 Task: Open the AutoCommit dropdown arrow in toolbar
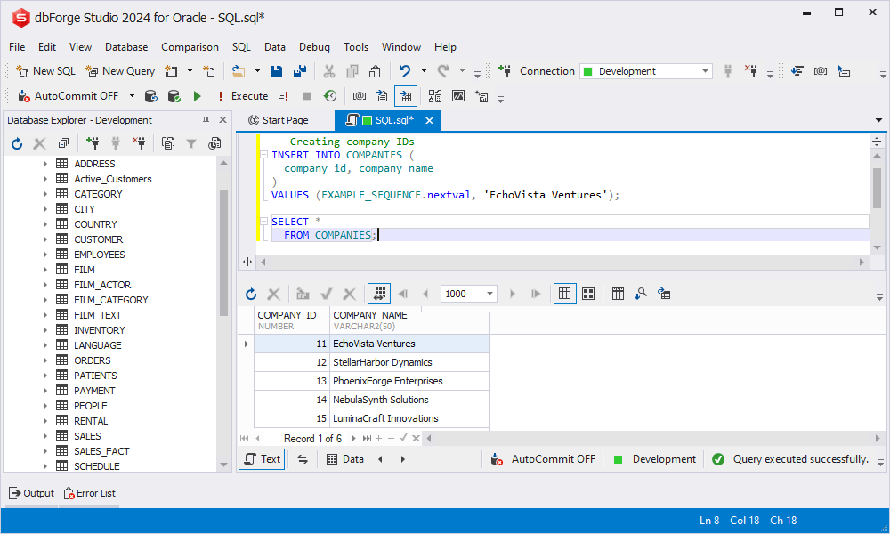point(132,96)
